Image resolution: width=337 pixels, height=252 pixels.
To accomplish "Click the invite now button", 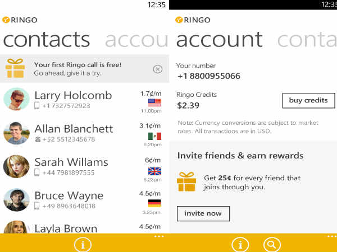I will [203, 214].
